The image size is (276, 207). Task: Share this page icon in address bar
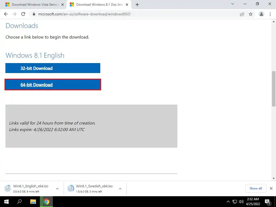(242, 14)
